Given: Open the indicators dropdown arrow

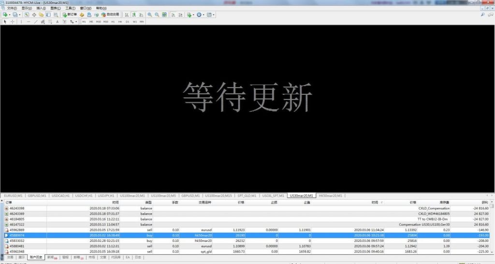Looking at the screenshot, I should (x=193, y=15).
